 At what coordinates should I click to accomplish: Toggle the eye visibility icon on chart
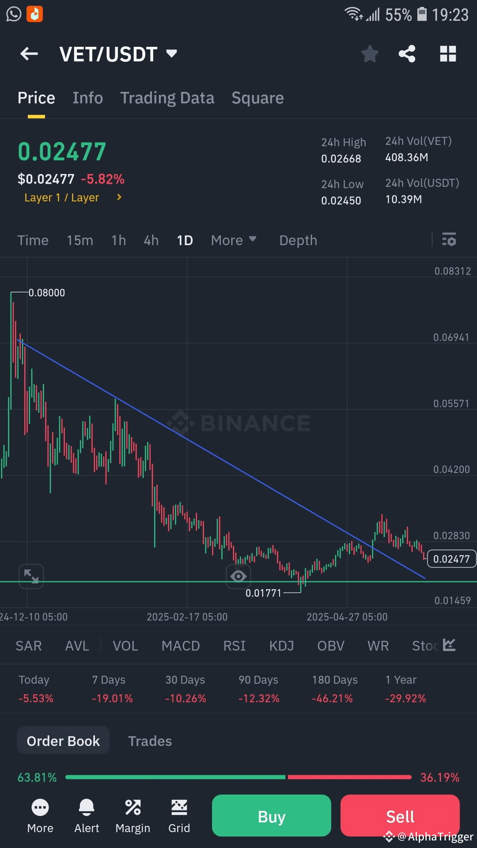click(238, 576)
